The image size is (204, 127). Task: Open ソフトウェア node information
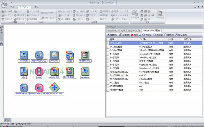[7, 19]
